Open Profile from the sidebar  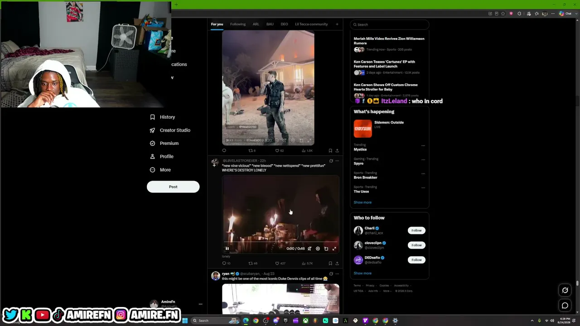click(162, 156)
